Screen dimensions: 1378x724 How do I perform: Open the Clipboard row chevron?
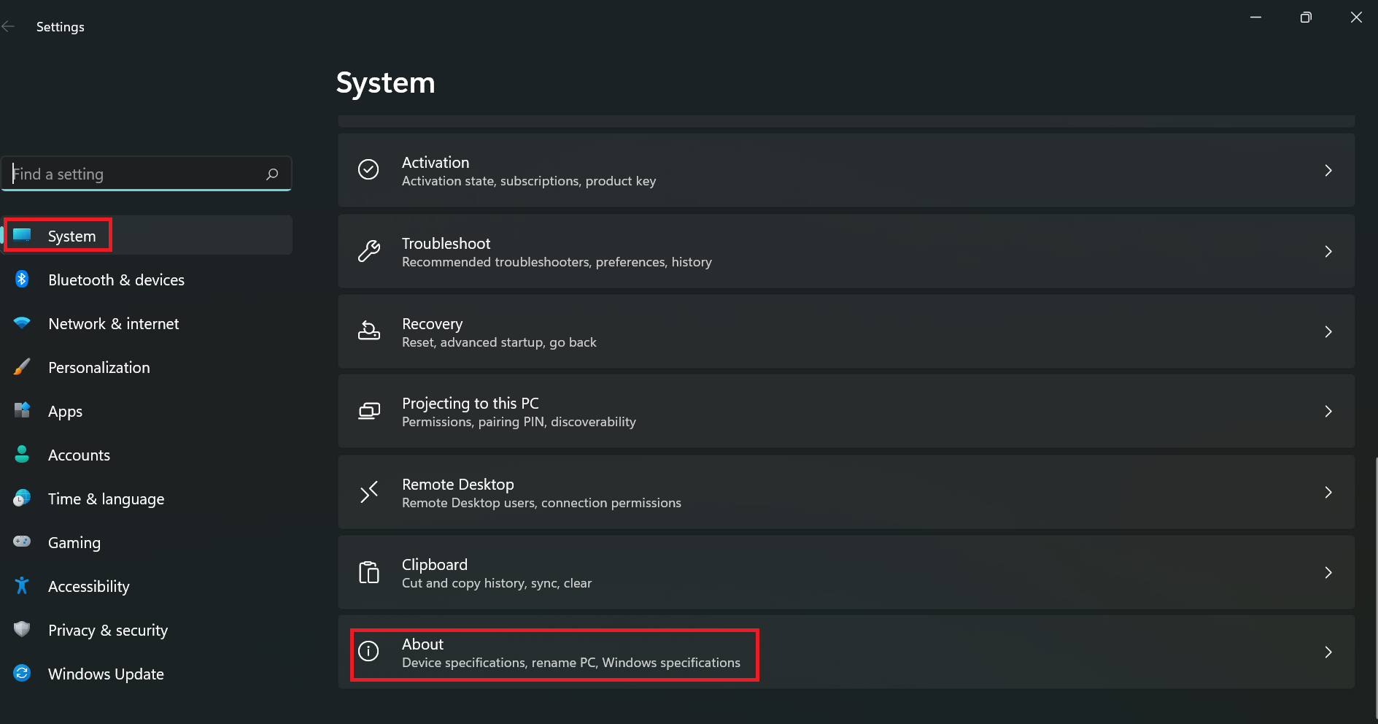pos(1328,572)
